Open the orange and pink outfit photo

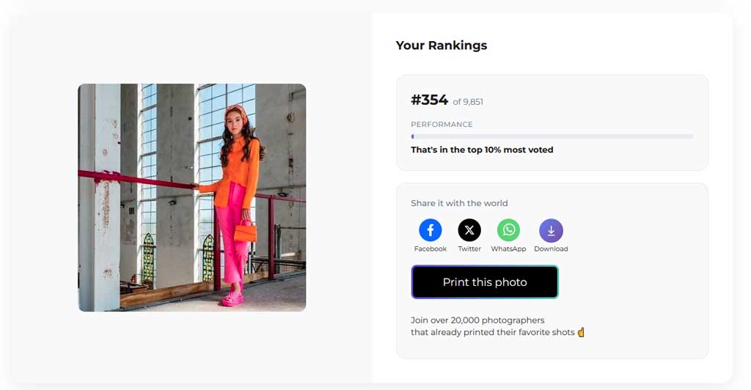point(192,198)
